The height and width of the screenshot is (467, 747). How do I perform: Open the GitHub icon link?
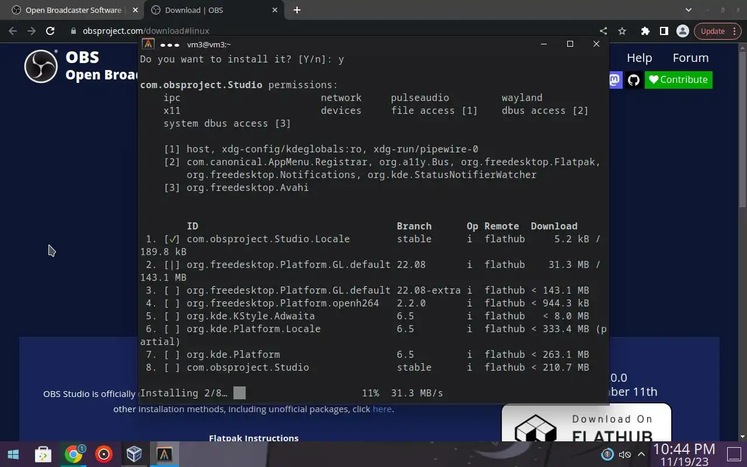click(634, 80)
